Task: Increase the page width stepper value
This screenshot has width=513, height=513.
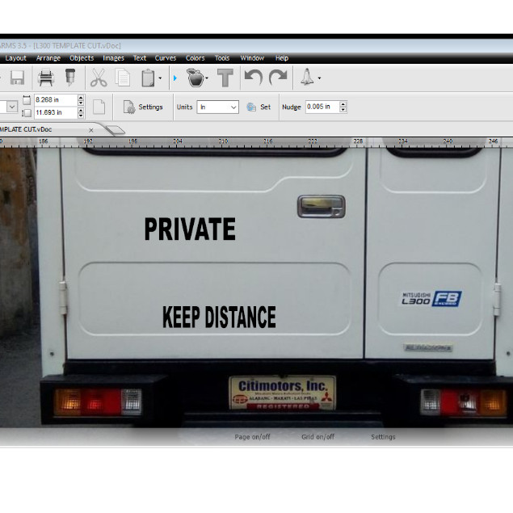Action: 81,97
